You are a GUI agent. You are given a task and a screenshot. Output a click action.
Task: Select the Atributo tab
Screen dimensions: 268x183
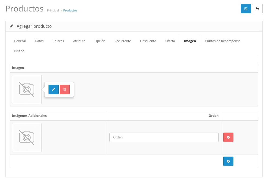(x=79, y=41)
